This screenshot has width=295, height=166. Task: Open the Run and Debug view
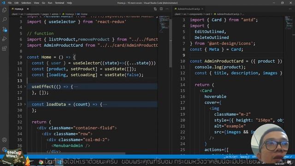pos(4,39)
